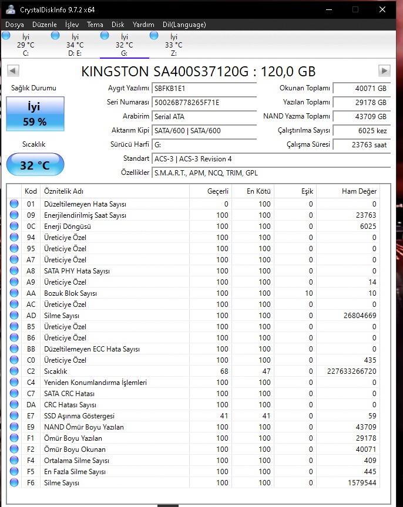
Task: Click status icon of row AA Bozuk Blok Sayısı
Action: [14, 293]
